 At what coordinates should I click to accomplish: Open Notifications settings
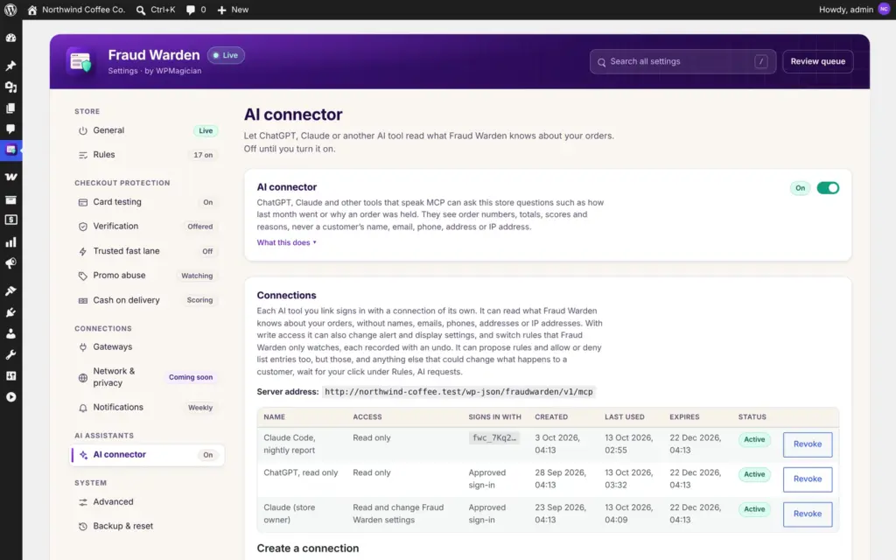(x=147, y=408)
